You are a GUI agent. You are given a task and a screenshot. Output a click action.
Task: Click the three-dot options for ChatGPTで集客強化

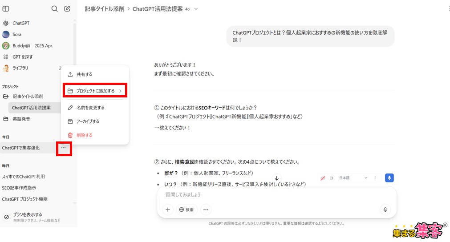click(x=63, y=148)
